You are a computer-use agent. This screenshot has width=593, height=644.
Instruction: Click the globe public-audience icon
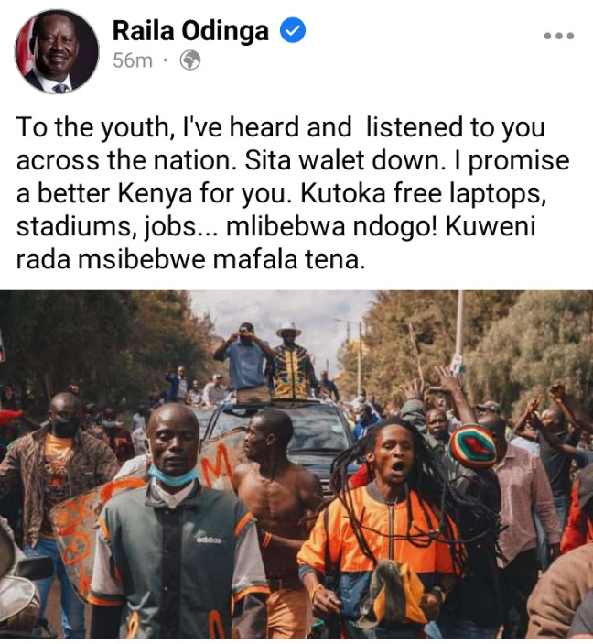[190, 60]
